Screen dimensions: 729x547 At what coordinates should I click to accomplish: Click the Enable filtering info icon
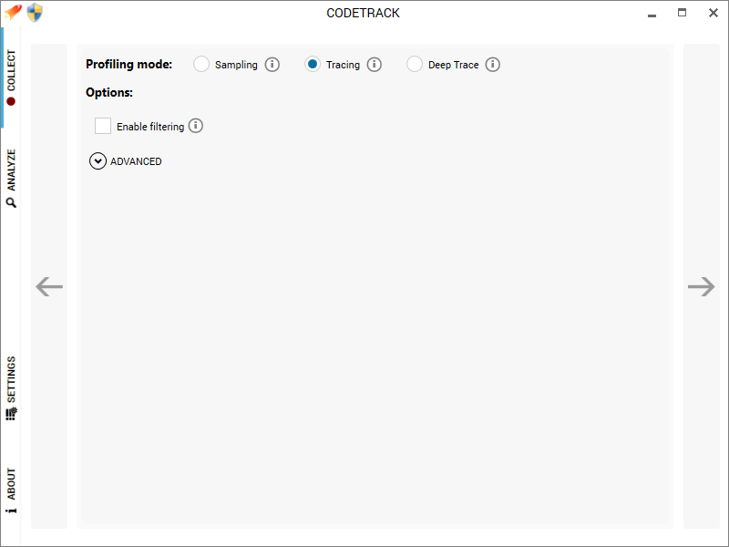click(x=196, y=126)
